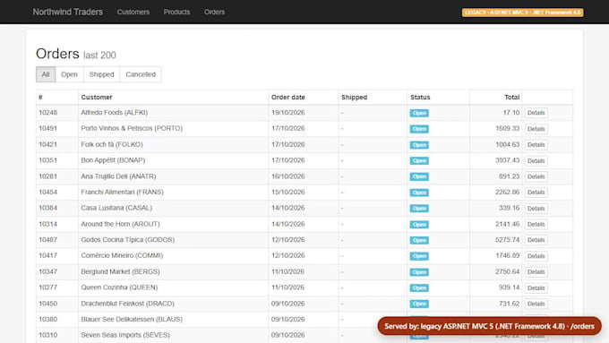The height and width of the screenshot is (343, 609).
Task: Click order date 16/10/2026
Action: tap(287, 176)
